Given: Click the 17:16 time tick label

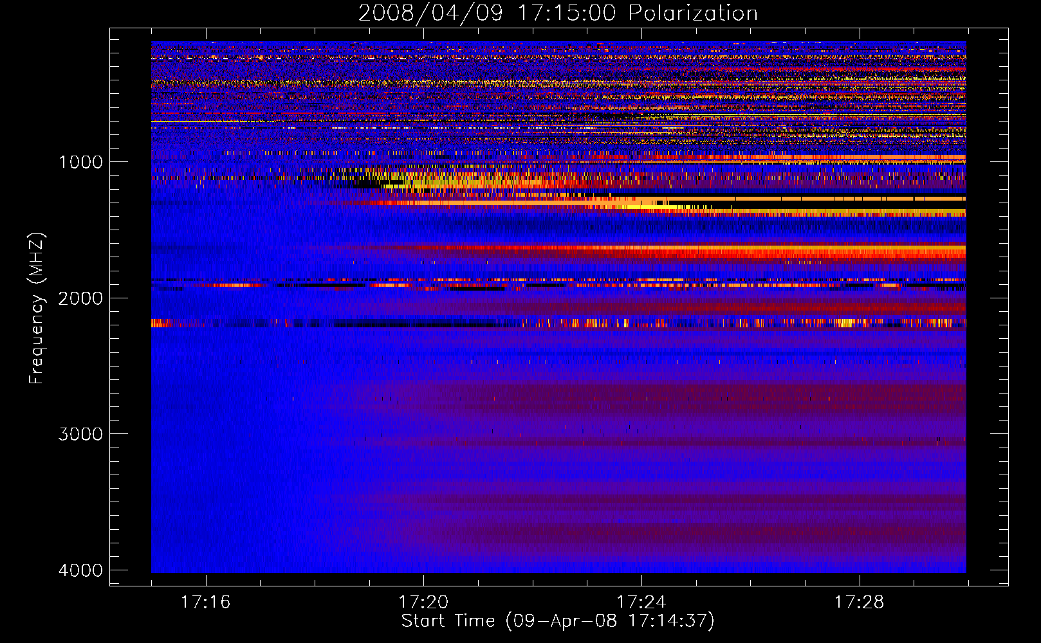Looking at the screenshot, I should [x=205, y=602].
